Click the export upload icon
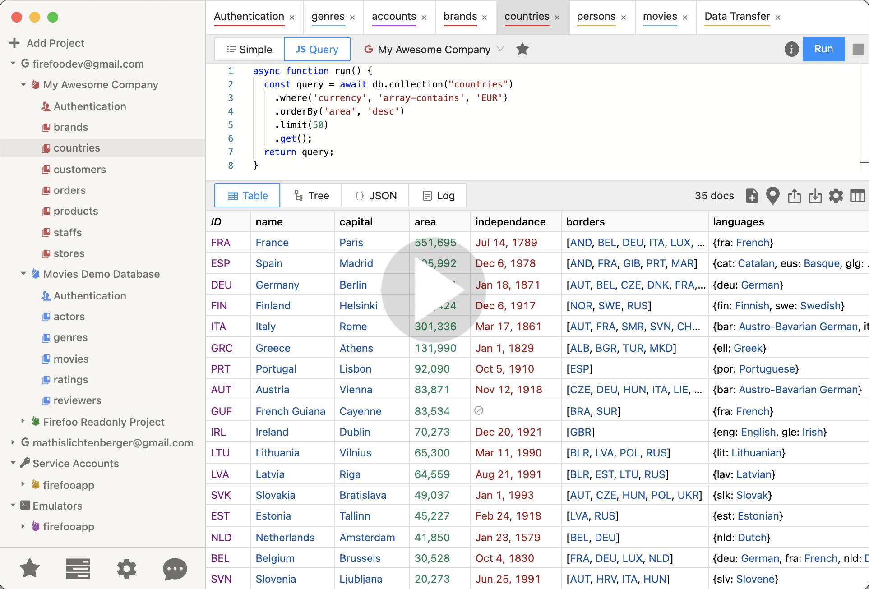Screen dimensions: 869x589 794,196
